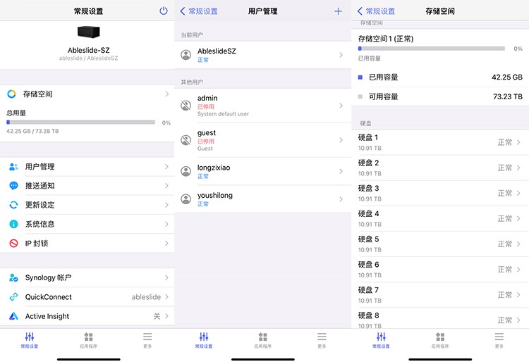This screenshot has height=364, width=529.
Task: Open the longzixiao user chevron
Action: pos(341,171)
